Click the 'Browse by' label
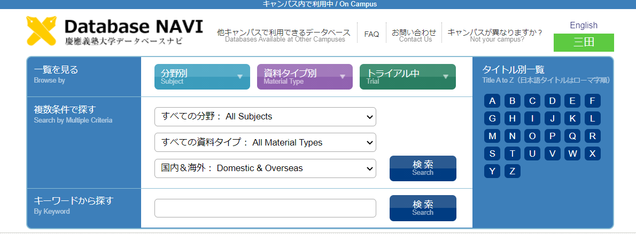 tap(50, 80)
